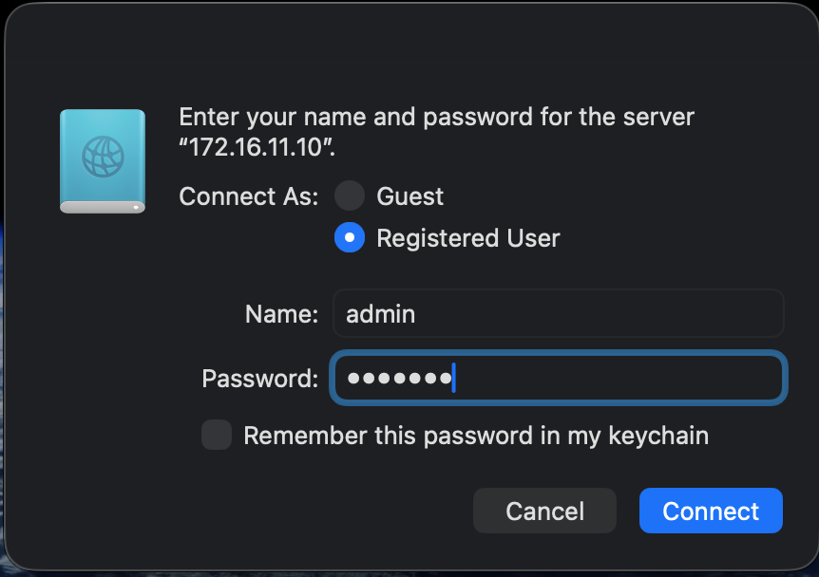Click the masked password dots
Image resolution: width=819 pixels, height=577 pixels.
[399, 379]
